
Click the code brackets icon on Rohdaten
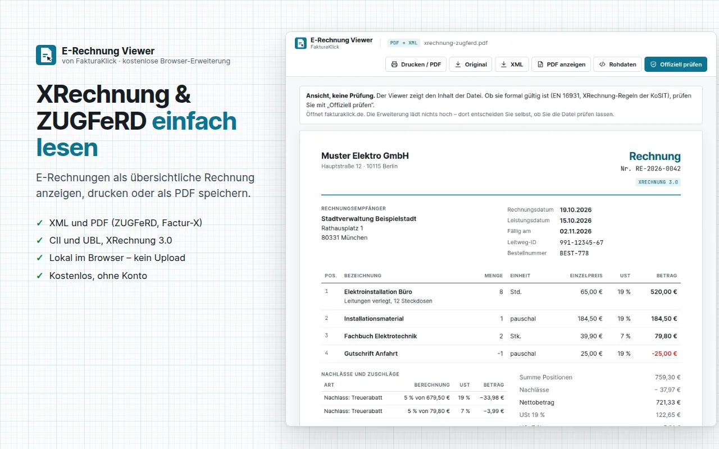point(602,65)
